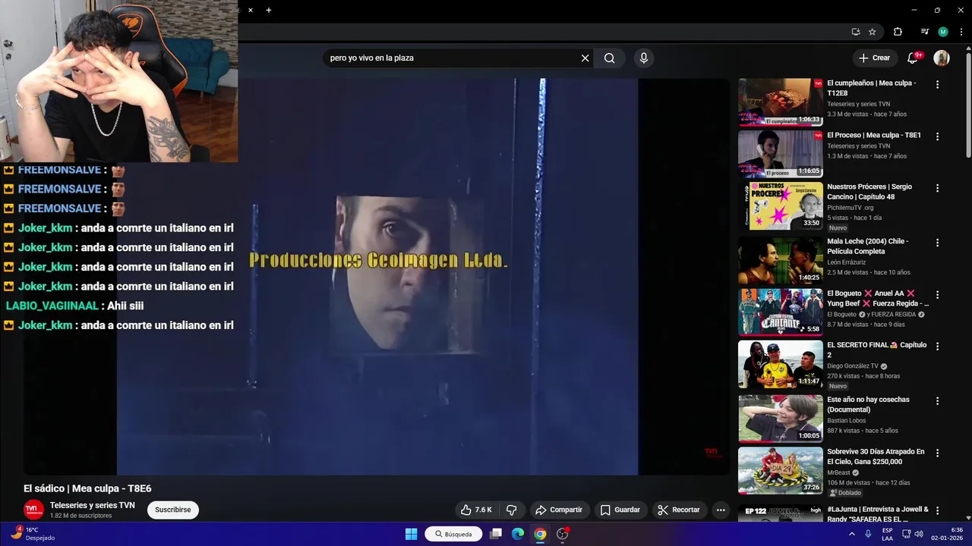Image resolution: width=972 pixels, height=546 pixels.
Task: Open options for El cumpleaños video
Action: click(937, 85)
